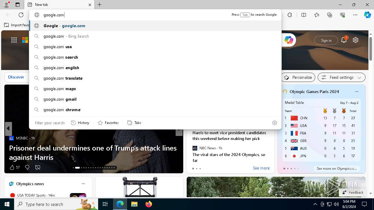Click the Microsoft logo

(x=25, y=40)
